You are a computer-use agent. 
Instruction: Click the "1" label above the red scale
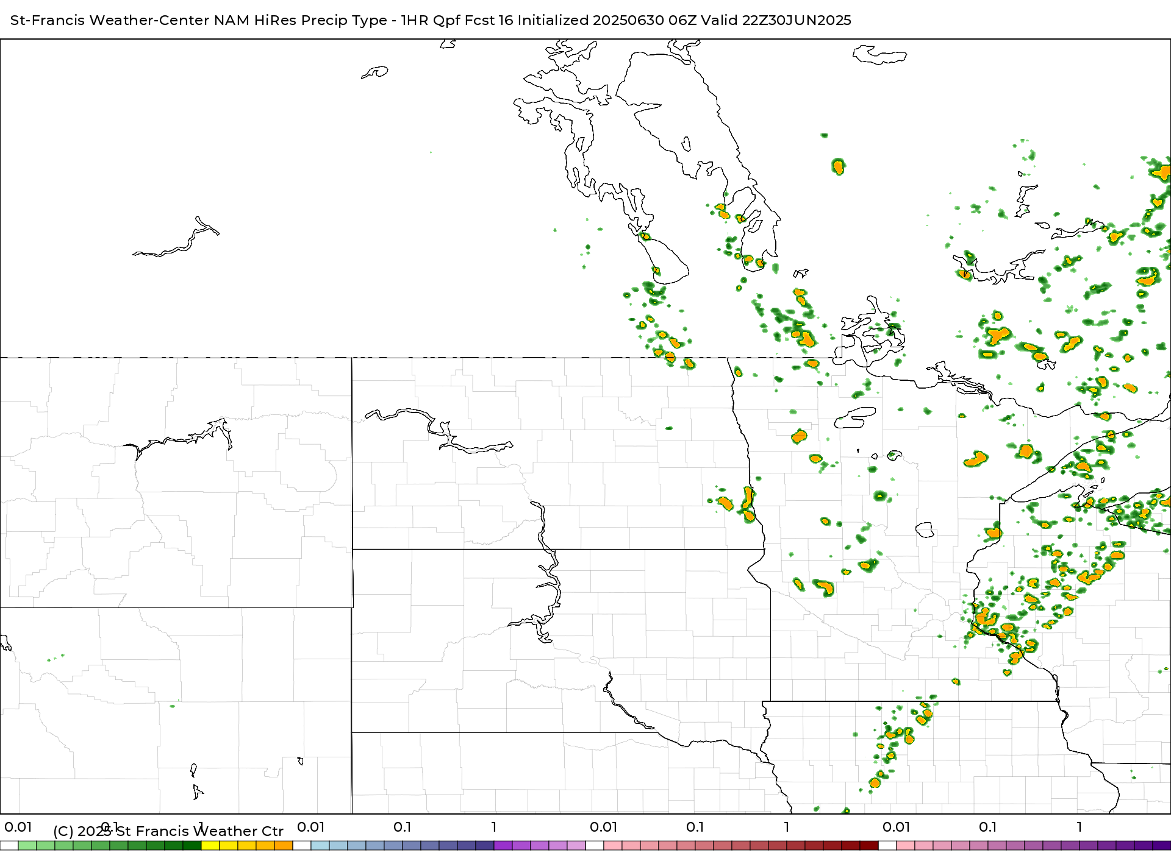787,827
